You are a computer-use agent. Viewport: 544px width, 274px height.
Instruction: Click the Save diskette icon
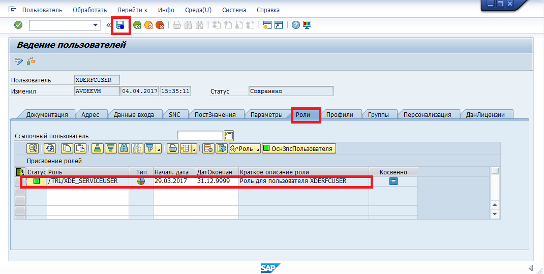pos(120,25)
